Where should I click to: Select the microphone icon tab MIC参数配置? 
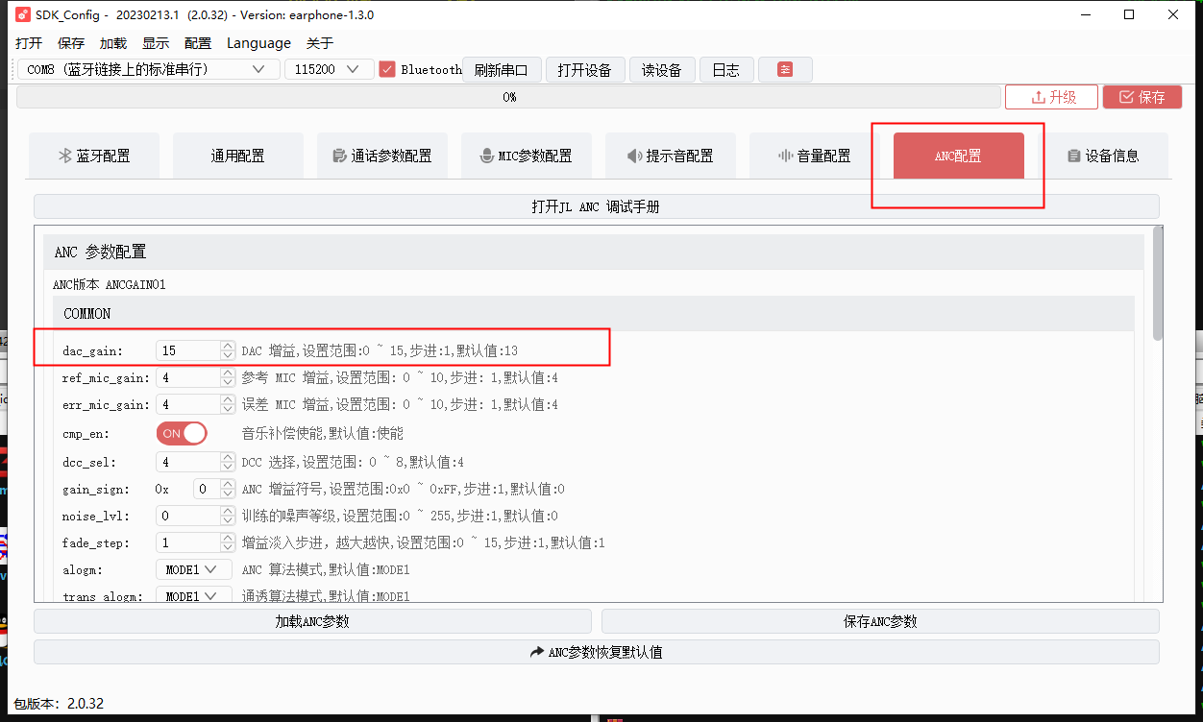click(527, 156)
